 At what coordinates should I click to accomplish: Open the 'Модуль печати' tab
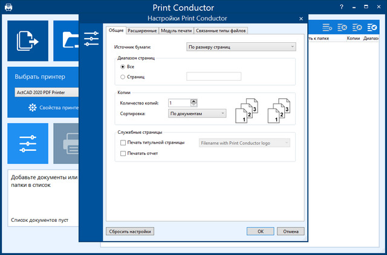point(177,31)
